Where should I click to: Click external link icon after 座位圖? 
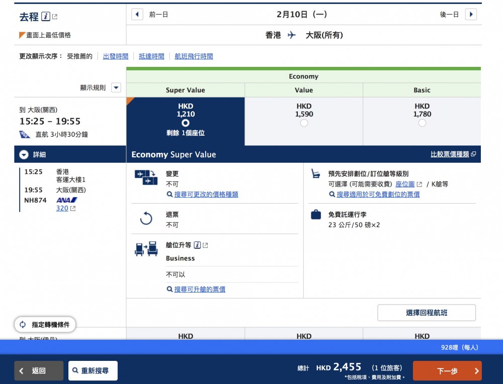pos(420,184)
